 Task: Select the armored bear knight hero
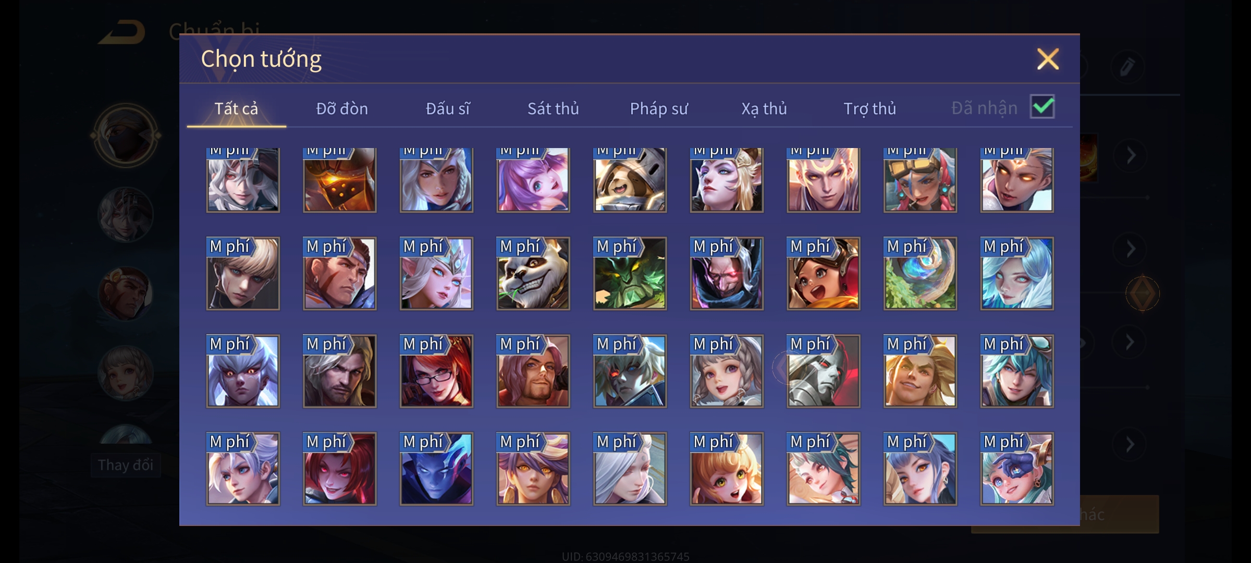(x=630, y=180)
